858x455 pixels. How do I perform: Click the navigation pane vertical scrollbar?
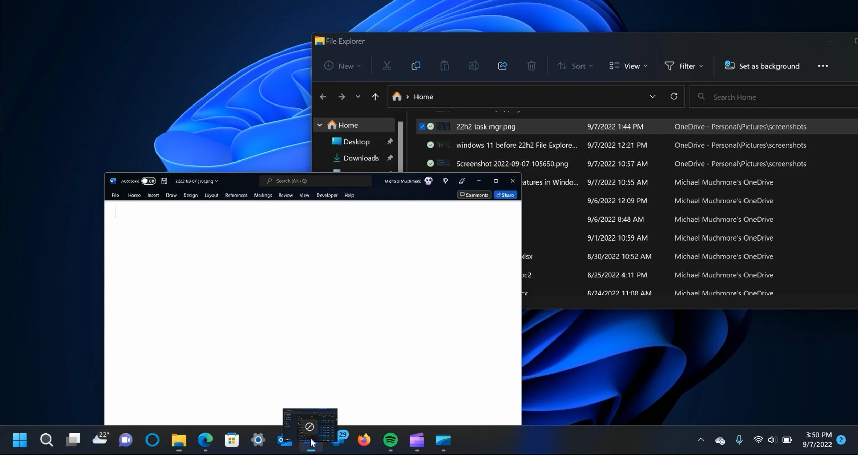(400, 146)
